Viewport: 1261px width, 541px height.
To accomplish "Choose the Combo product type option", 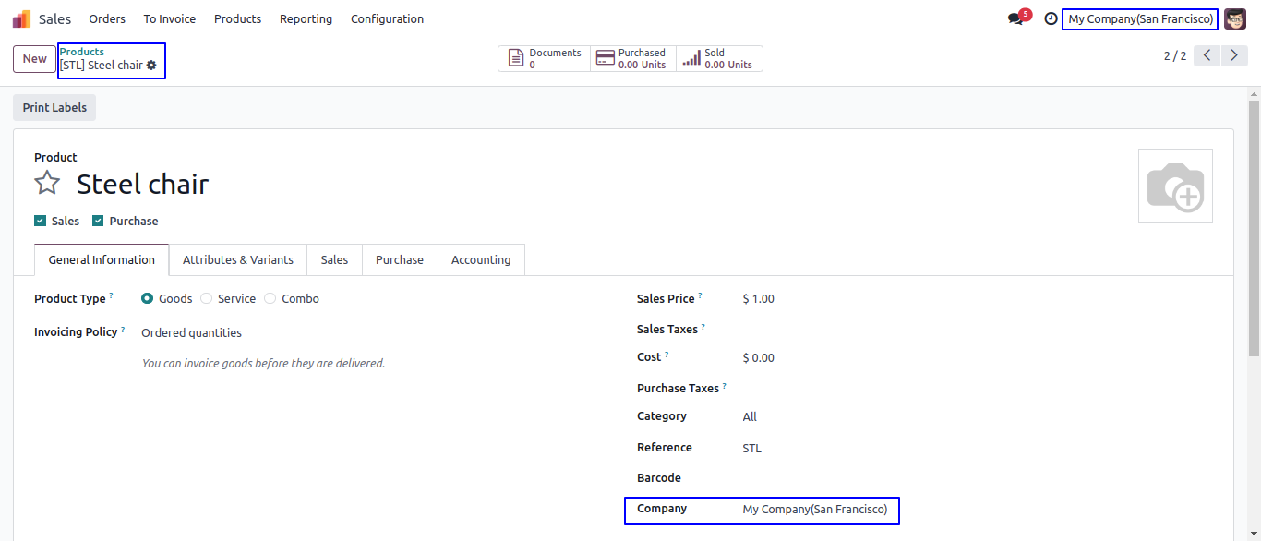I will (x=270, y=298).
